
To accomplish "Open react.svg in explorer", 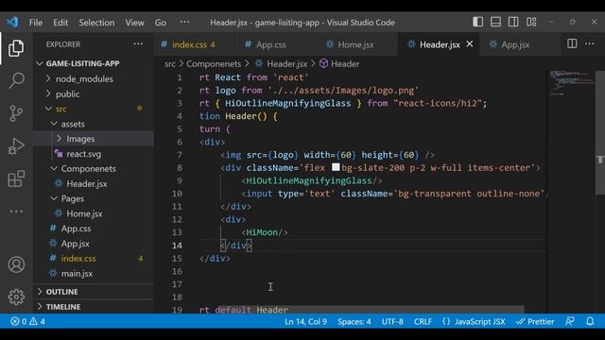I will (x=84, y=154).
